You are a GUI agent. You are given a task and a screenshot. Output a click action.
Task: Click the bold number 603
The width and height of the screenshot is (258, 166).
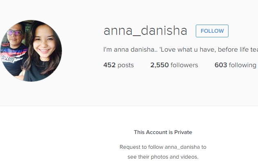coord(221,65)
